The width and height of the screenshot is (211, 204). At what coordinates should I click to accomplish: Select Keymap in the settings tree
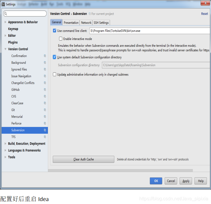(13, 29)
